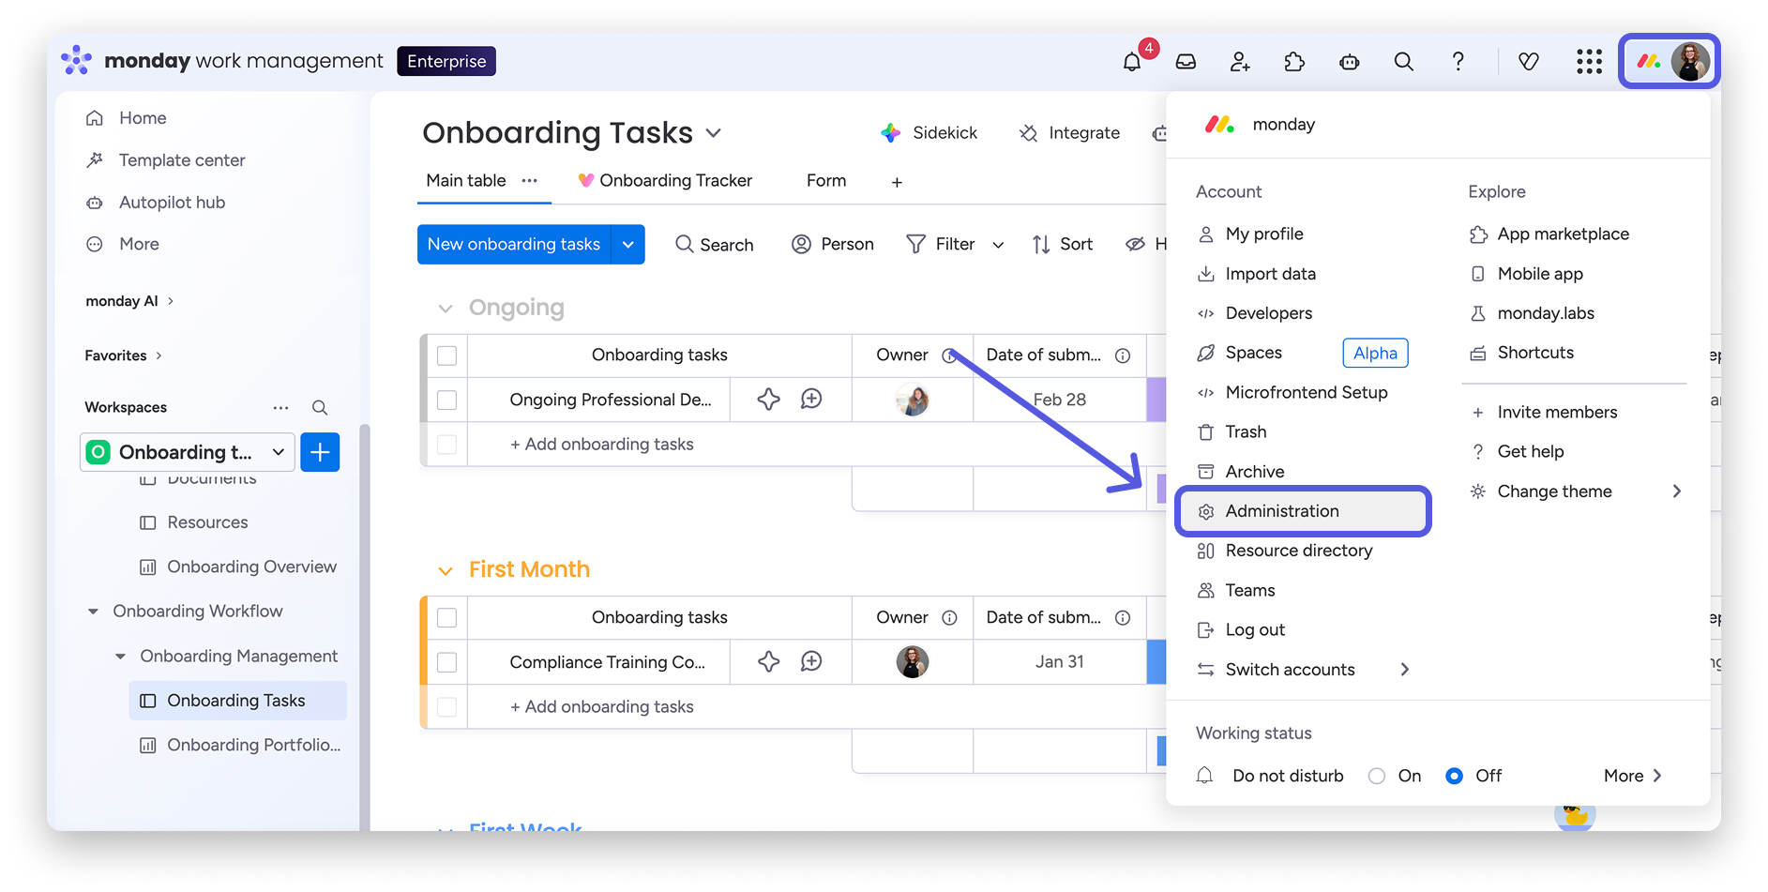Check the Compliance Training Co... row

click(x=447, y=662)
